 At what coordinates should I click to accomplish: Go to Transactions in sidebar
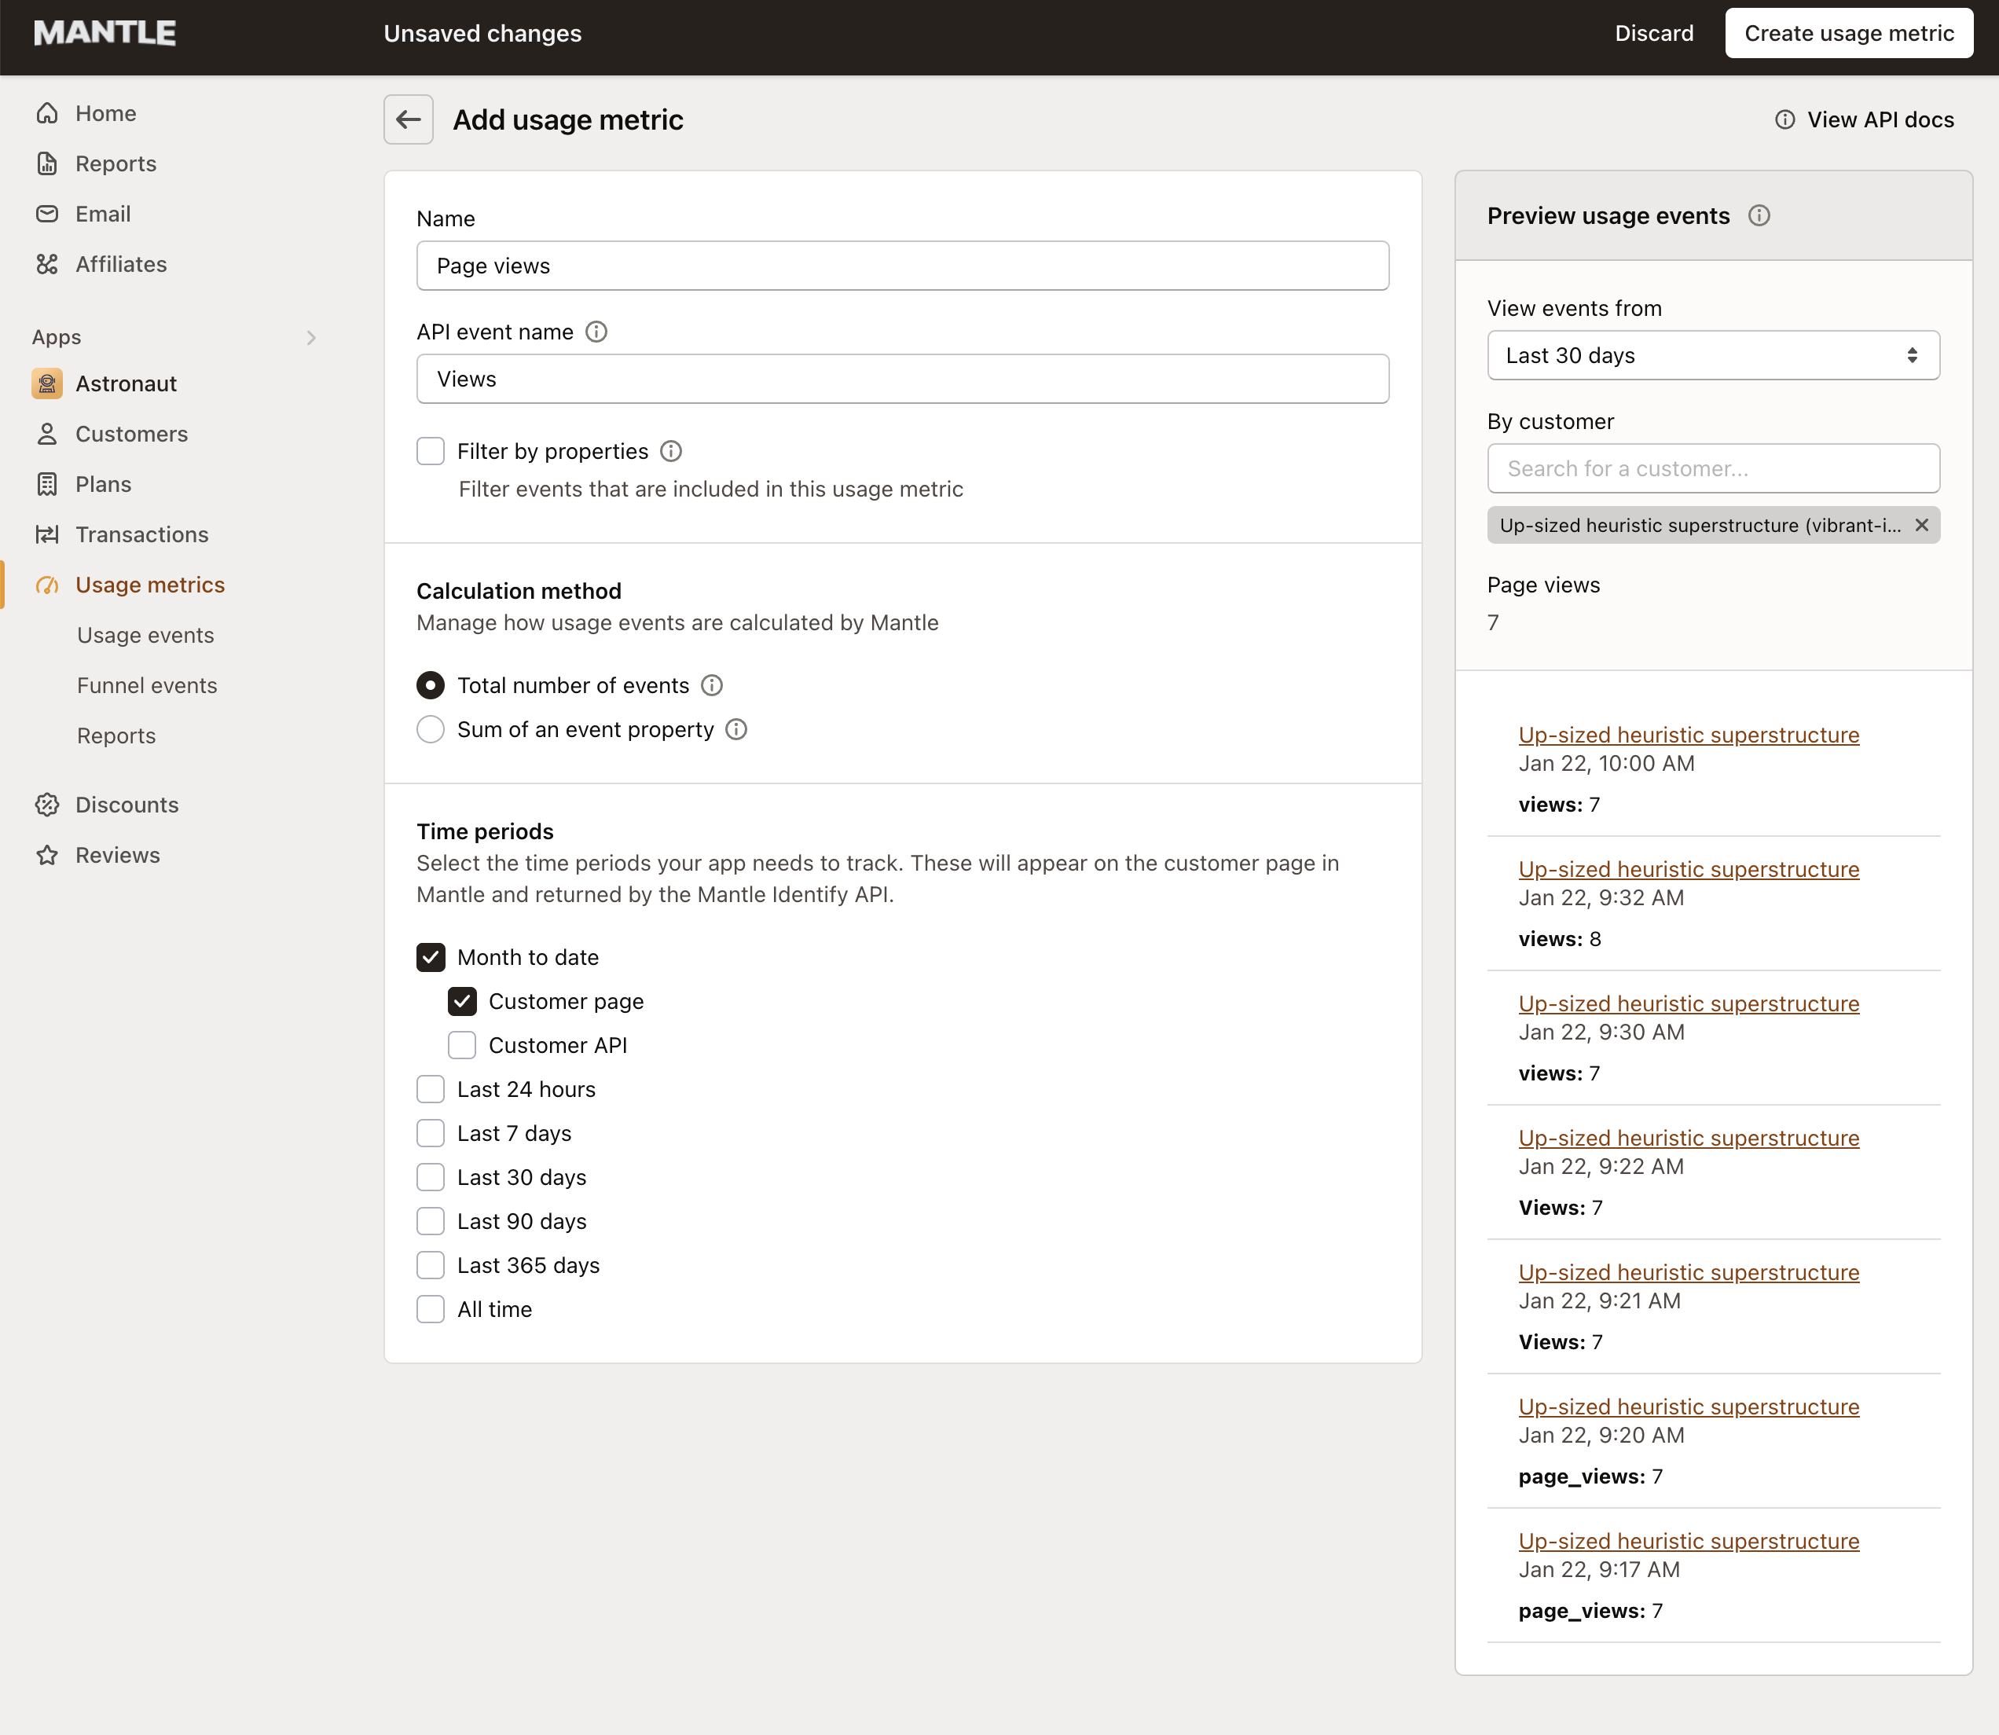pyautogui.click(x=142, y=534)
